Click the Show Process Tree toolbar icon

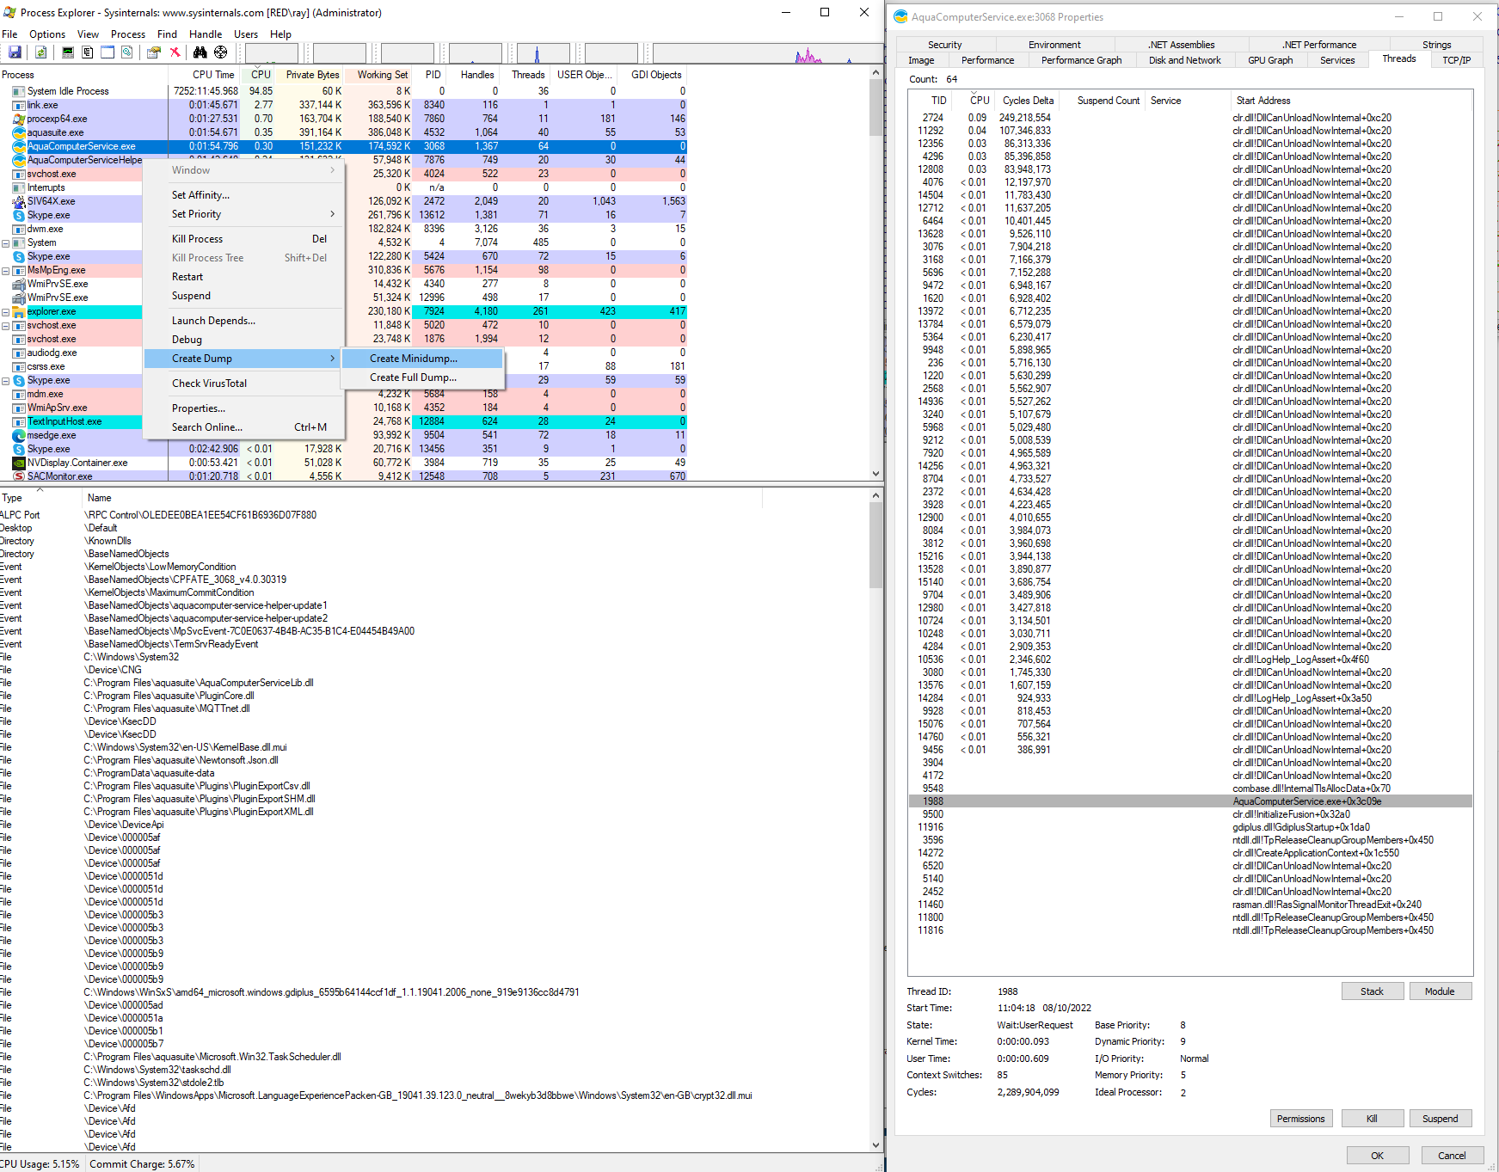click(88, 52)
